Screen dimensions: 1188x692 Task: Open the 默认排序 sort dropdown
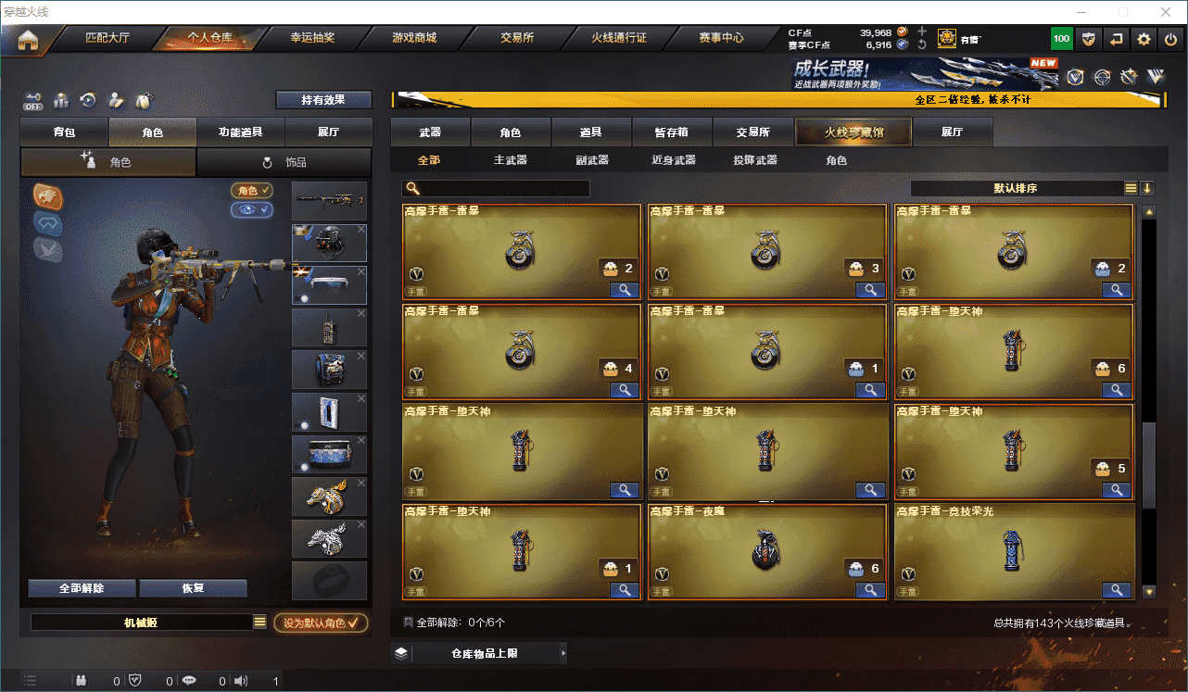1016,188
